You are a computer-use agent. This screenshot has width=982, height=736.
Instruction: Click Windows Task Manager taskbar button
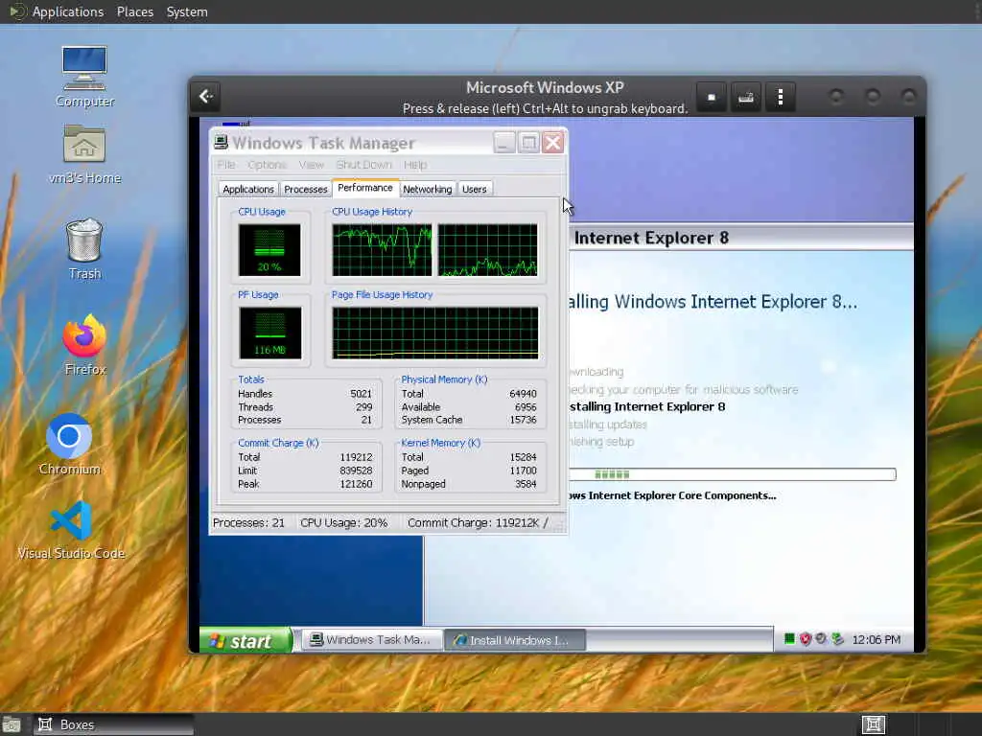coord(372,639)
